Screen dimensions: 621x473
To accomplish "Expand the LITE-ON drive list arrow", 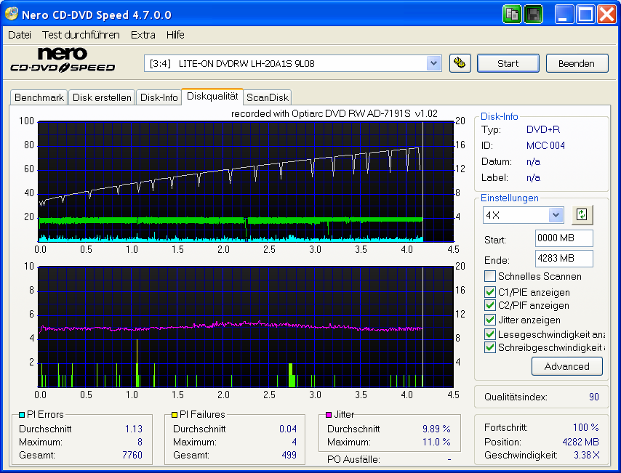I will (x=433, y=63).
